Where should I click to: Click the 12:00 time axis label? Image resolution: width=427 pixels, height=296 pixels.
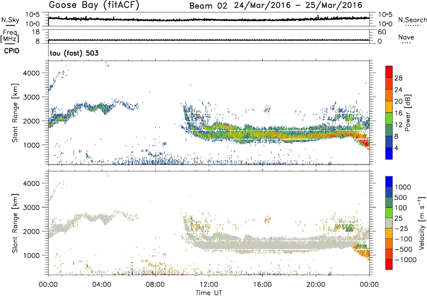(x=209, y=285)
